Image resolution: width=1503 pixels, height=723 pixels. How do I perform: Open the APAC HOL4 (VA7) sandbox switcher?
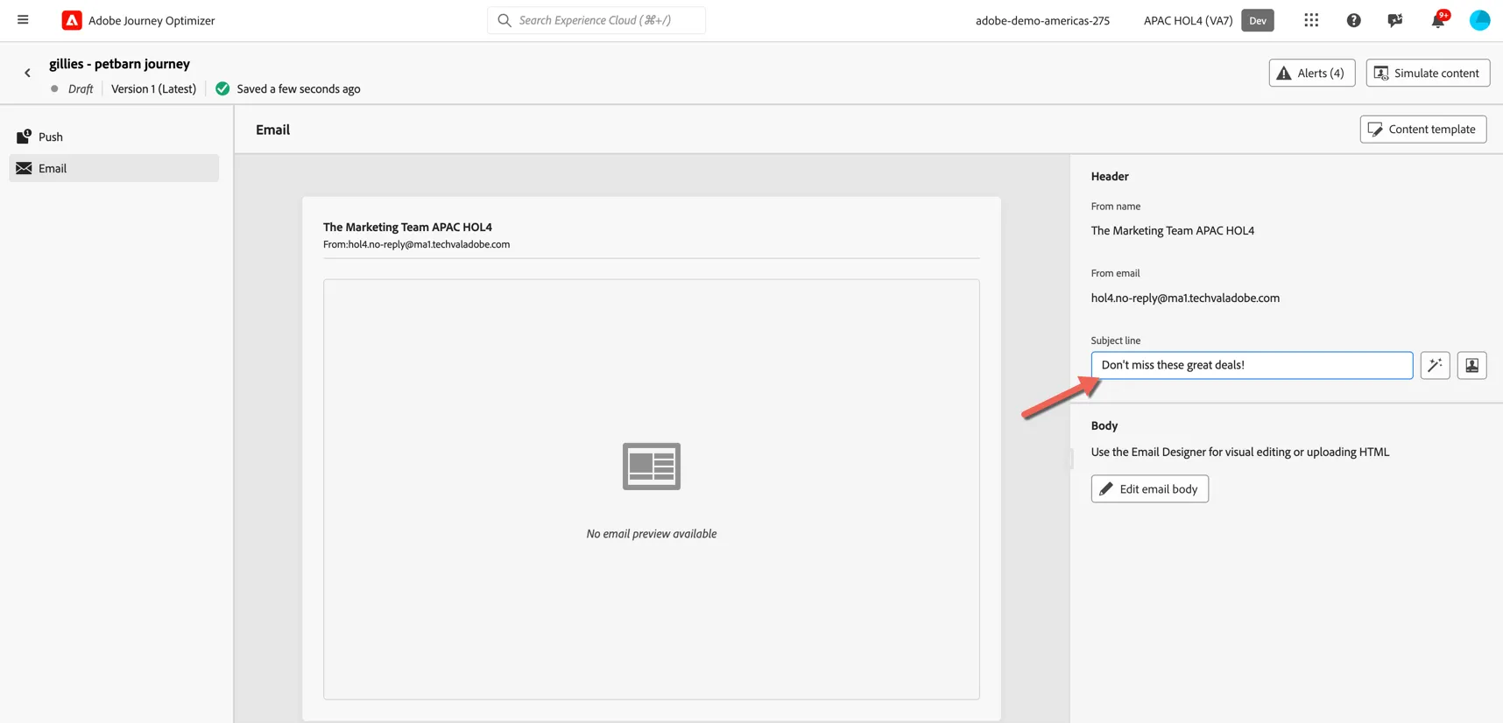click(1188, 20)
